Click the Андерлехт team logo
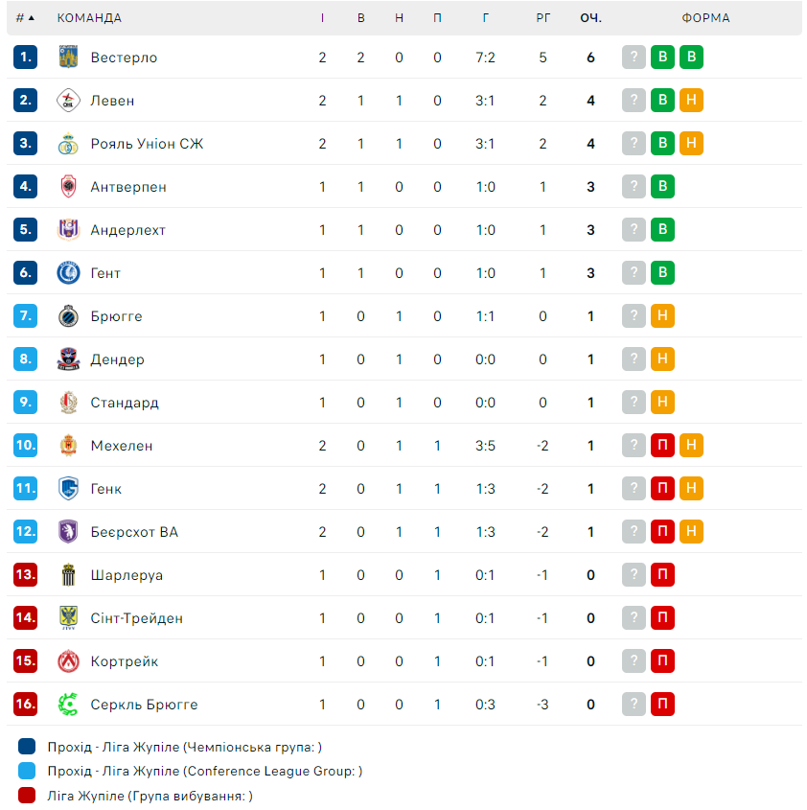Image resolution: width=807 pixels, height=810 pixels. point(67,230)
